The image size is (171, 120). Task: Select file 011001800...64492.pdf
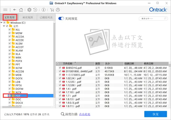click(79, 71)
